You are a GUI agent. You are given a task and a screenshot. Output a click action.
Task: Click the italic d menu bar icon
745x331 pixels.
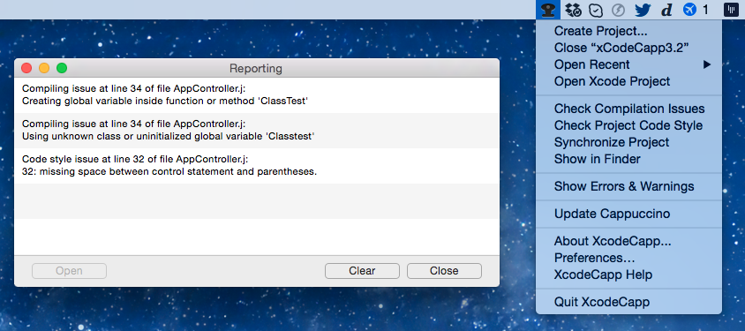(x=666, y=10)
